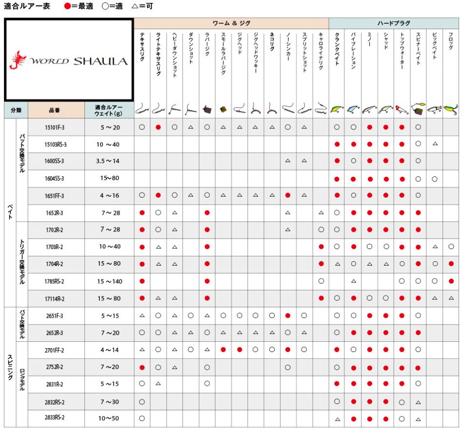Screen dimensions: 461x437
Task: Click the Texas rig worm icon
Action: [141, 108]
